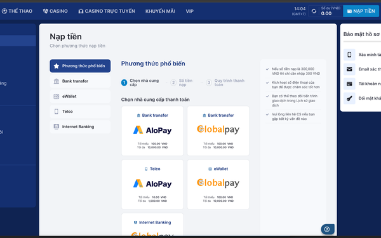Select Internet Banking payment category

(x=80, y=127)
